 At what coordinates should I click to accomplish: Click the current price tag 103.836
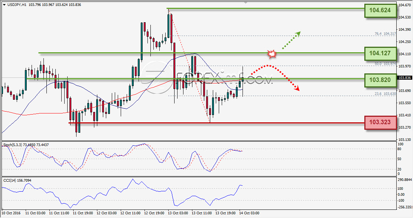coord(405,78)
